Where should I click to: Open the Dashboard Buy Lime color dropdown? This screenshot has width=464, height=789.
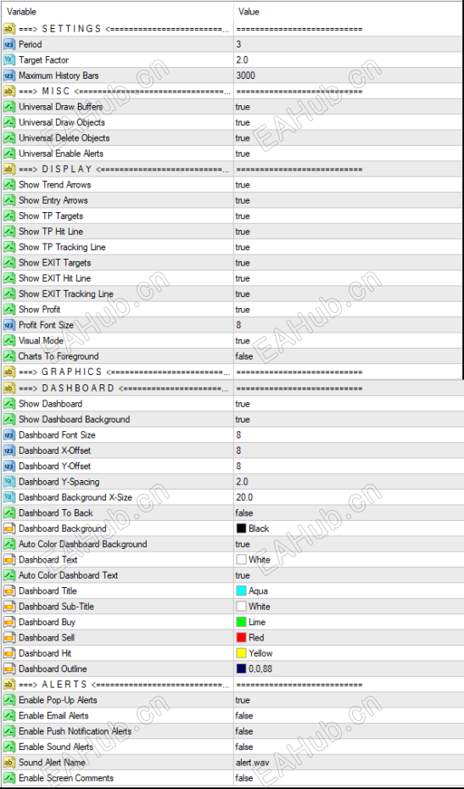click(348, 622)
